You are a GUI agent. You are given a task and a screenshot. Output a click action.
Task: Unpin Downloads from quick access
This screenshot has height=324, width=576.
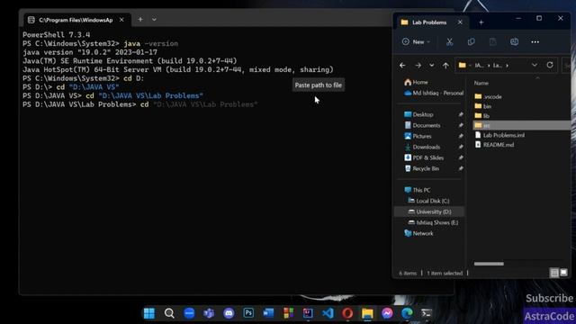[x=461, y=147]
